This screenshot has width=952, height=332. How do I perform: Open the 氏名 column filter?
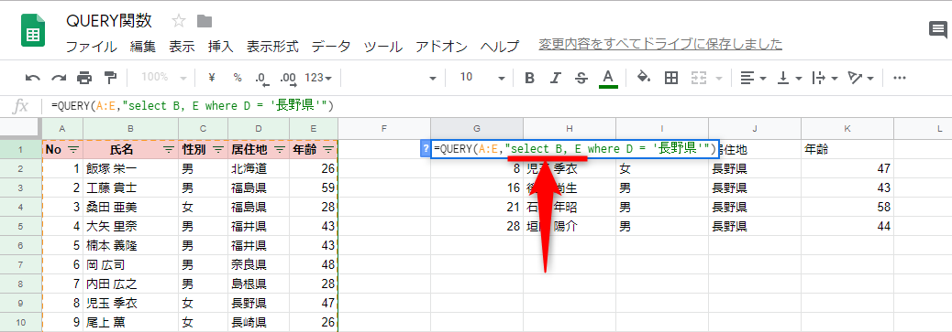tap(168, 149)
